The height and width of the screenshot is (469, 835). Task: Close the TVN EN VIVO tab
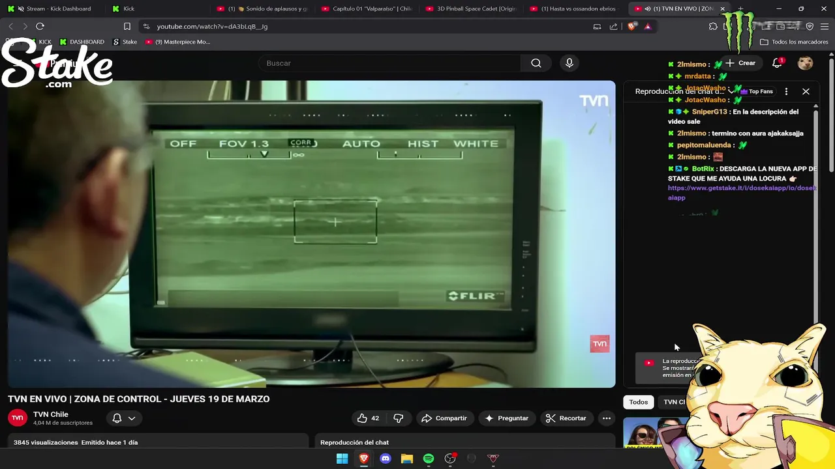click(x=722, y=8)
